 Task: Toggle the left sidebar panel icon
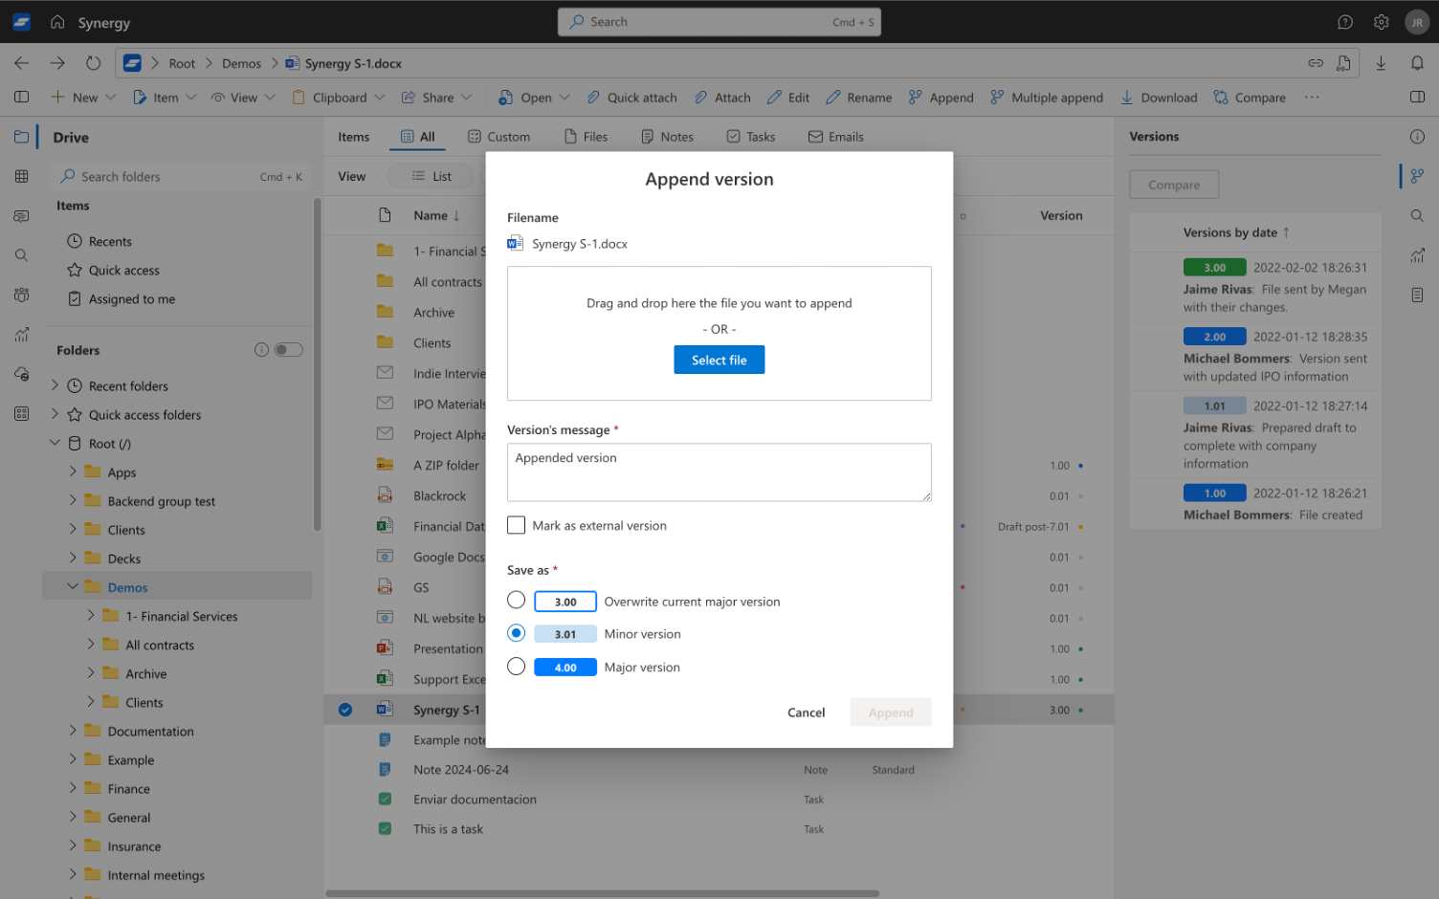[x=21, y=98]
